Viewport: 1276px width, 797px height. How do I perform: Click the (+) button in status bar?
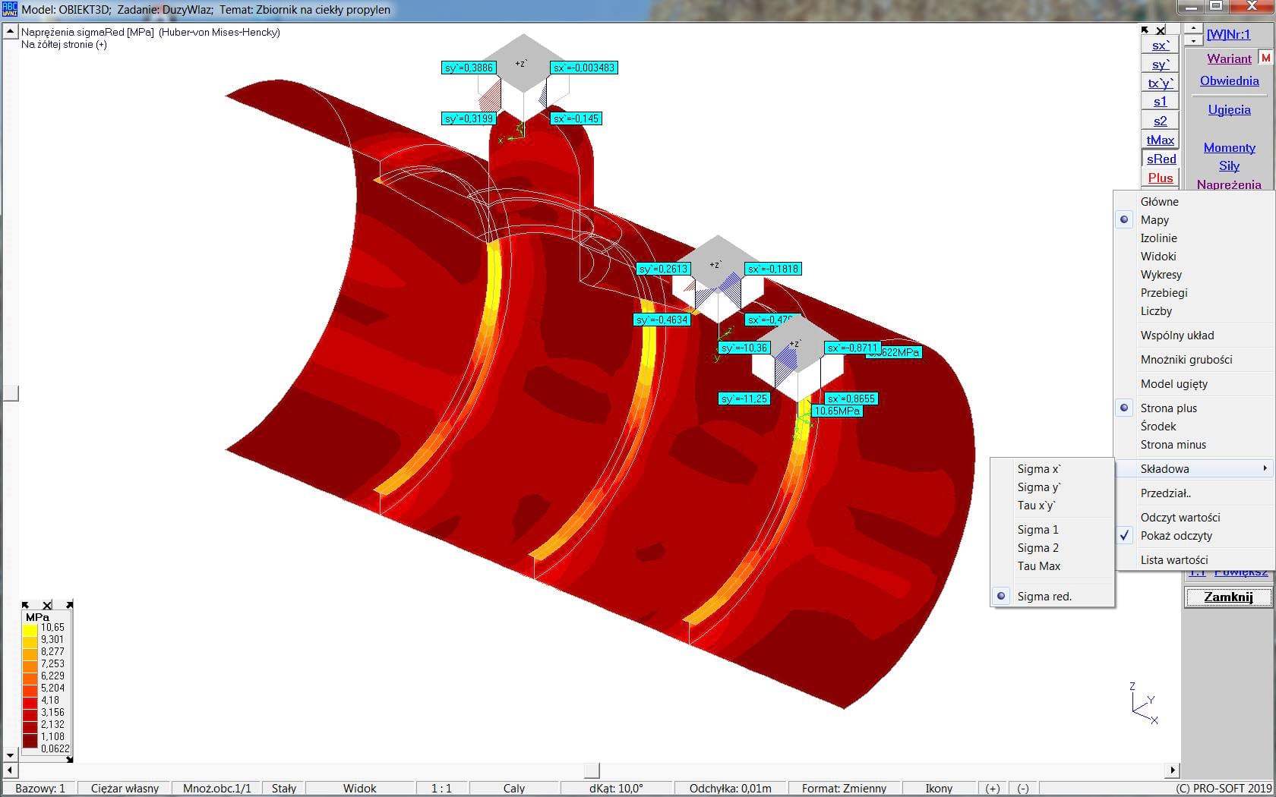coord(992,788)
